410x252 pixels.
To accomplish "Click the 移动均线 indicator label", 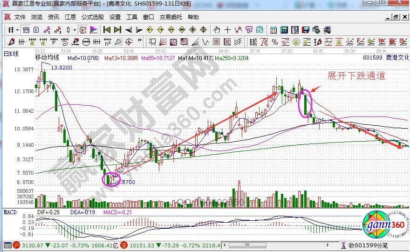I will click(47, 58).
